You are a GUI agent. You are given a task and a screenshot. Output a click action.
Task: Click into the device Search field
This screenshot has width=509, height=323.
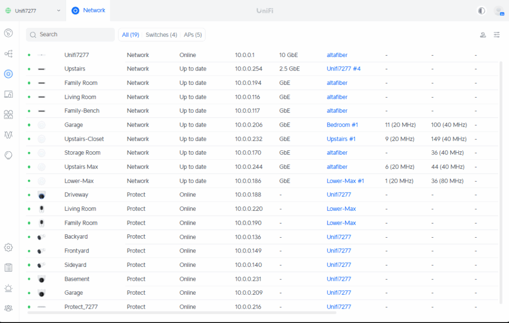75,35
